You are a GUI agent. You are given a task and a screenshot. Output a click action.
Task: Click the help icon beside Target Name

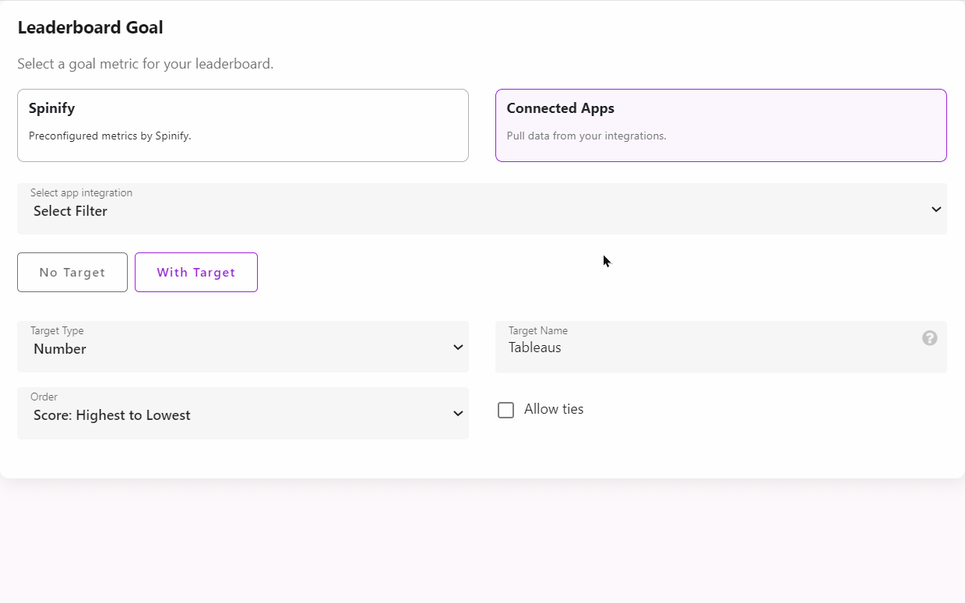click(x=929, y=337)
